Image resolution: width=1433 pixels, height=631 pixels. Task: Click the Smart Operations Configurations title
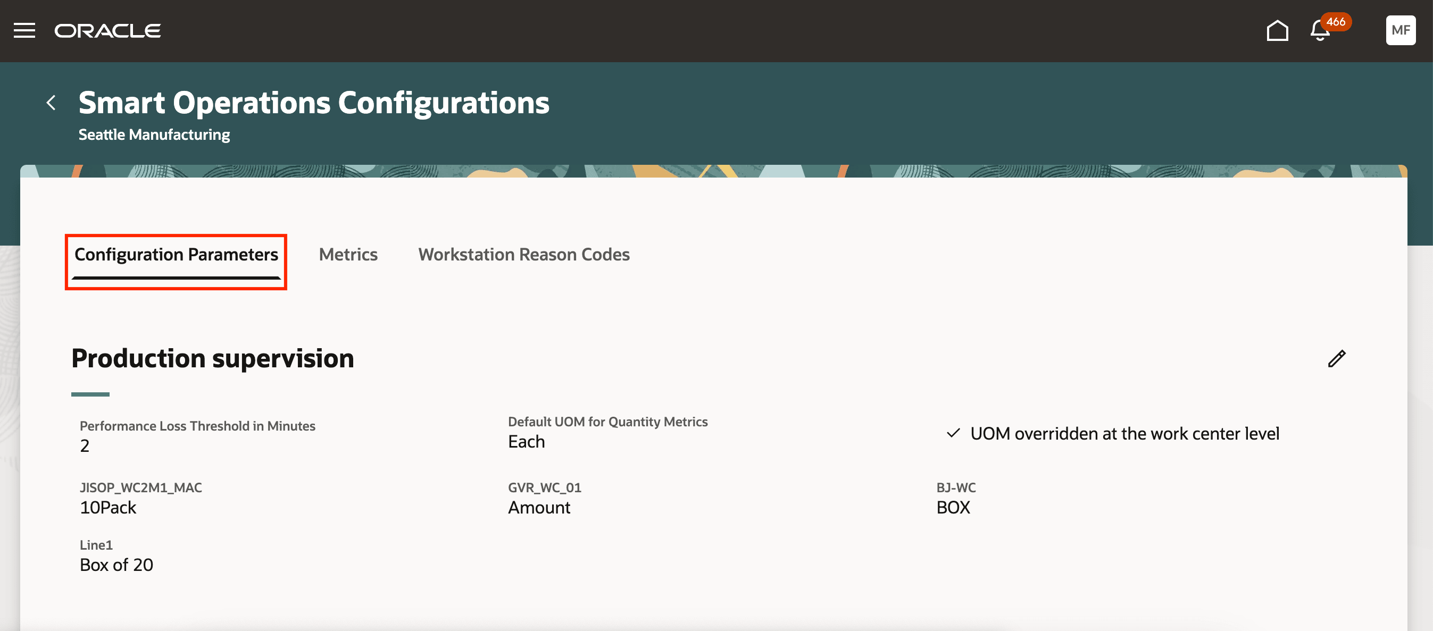click(x=314, y=103)
